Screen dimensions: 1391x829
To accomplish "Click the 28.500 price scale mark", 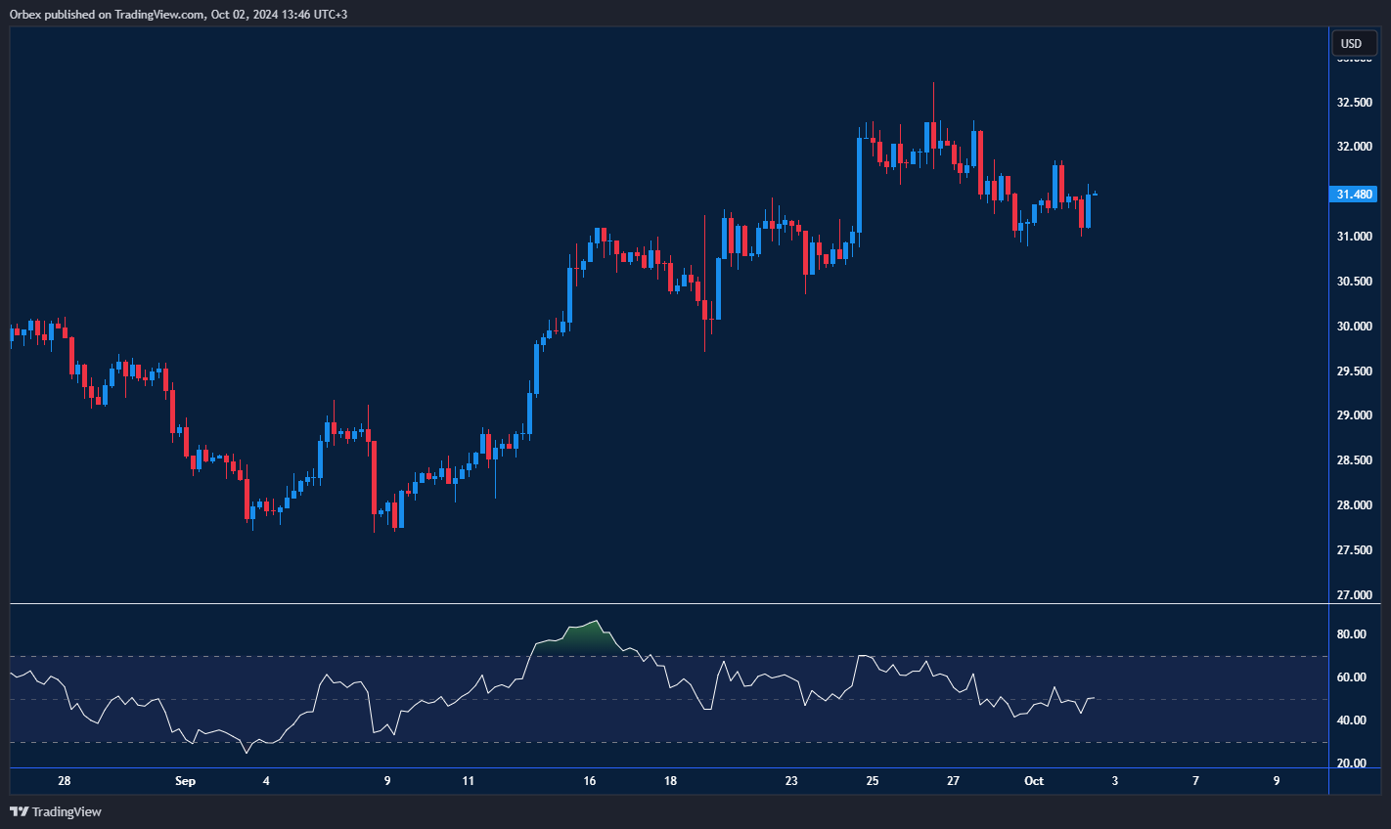I will point(1354,460).
